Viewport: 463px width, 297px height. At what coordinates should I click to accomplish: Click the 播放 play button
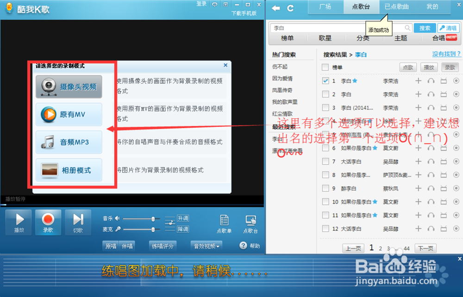(x=19, y=222)
